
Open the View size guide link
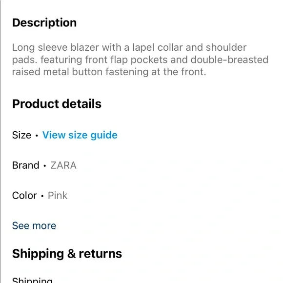pyautogui.click(x=80, y=135)
